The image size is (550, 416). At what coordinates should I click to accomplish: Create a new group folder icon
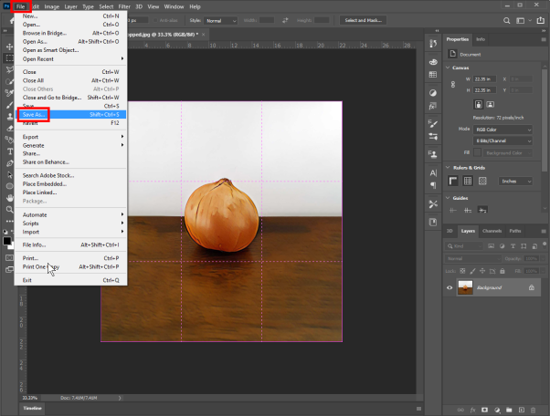coord(509,410)
